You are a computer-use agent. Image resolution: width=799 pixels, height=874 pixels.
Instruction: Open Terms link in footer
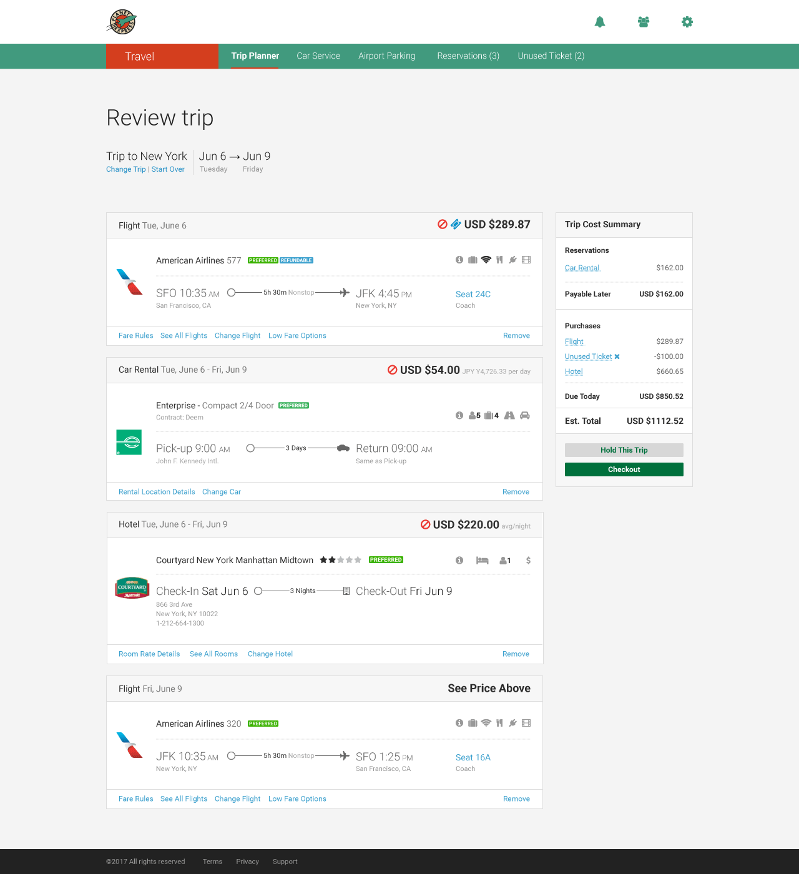click(x=212, y=862)
